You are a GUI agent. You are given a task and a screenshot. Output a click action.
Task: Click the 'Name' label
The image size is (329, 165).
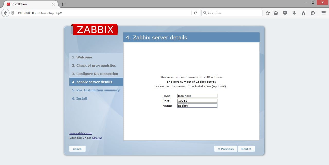[167, 106]
